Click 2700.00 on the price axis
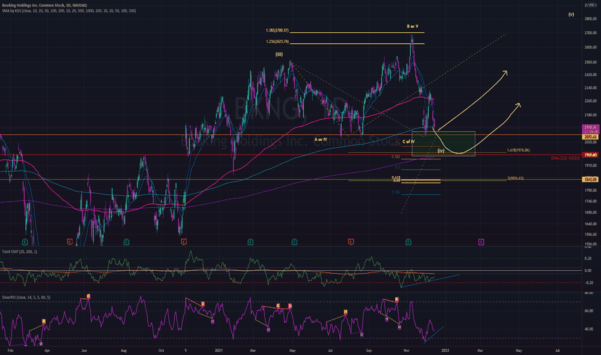The height and width of the screenshot is (355, 601). pos(590,33)
